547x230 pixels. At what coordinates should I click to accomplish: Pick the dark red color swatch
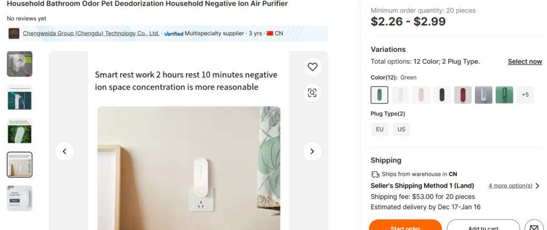(x=463, y=95)
